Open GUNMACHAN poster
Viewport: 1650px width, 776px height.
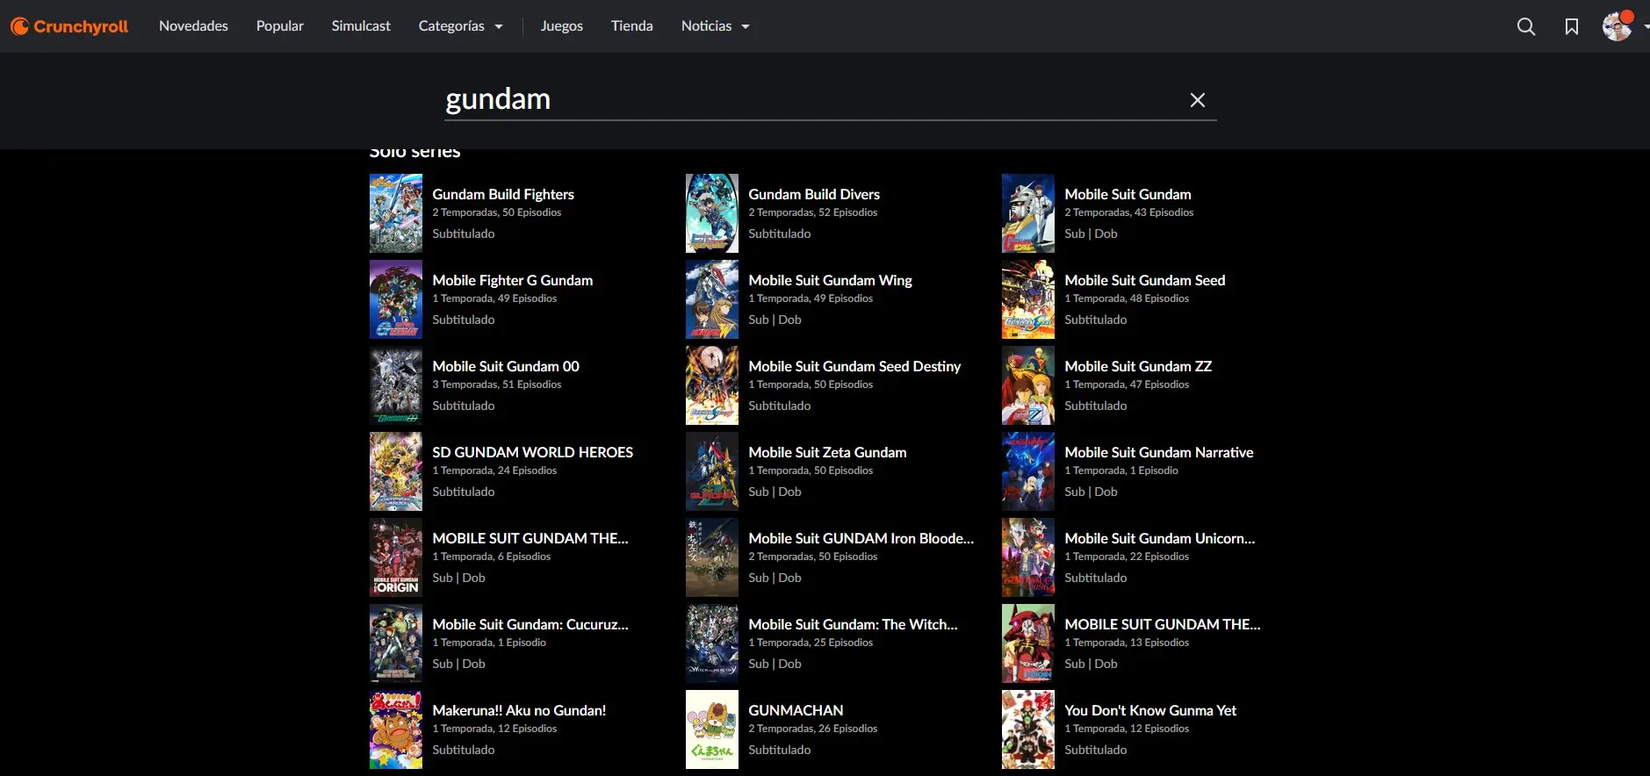[712, 729]
